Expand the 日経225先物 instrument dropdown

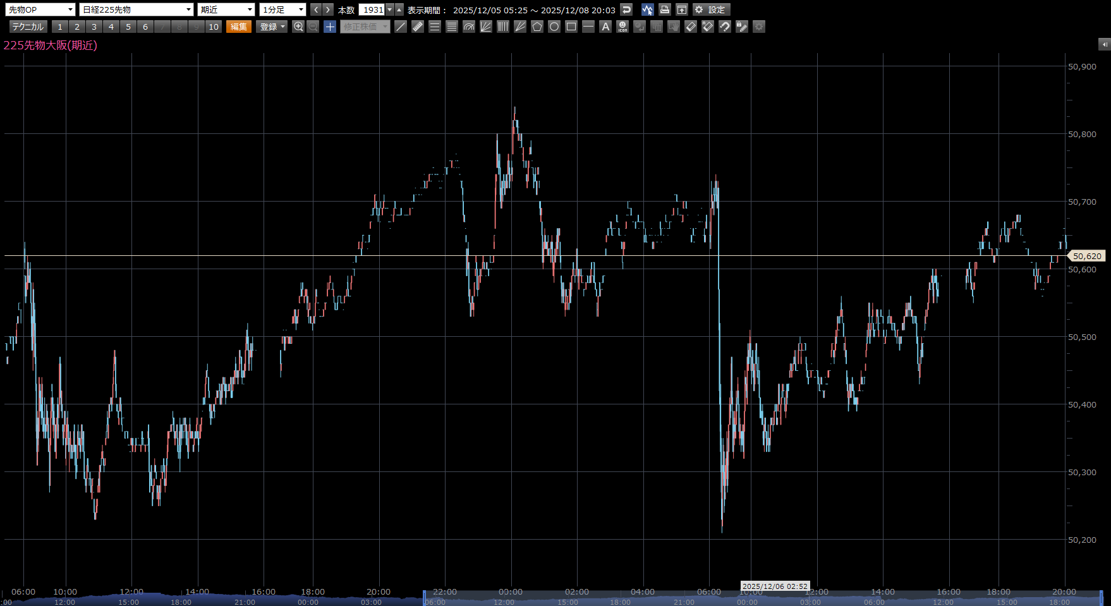pos(137,9)
